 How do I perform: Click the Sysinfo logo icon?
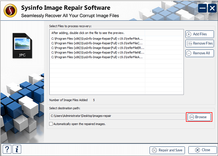[x=10, y=10]
